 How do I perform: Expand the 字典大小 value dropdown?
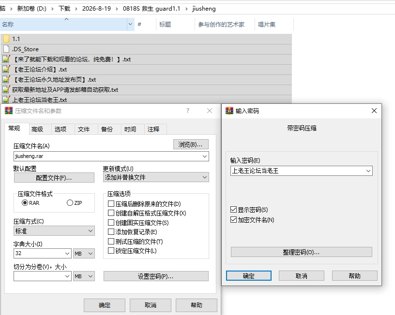67,254
